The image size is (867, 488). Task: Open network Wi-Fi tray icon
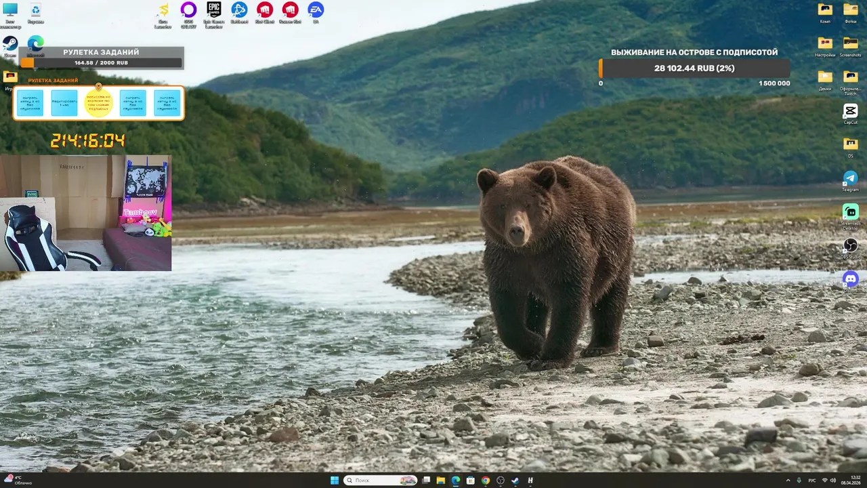pyautogui.click(x=824, y=481)
